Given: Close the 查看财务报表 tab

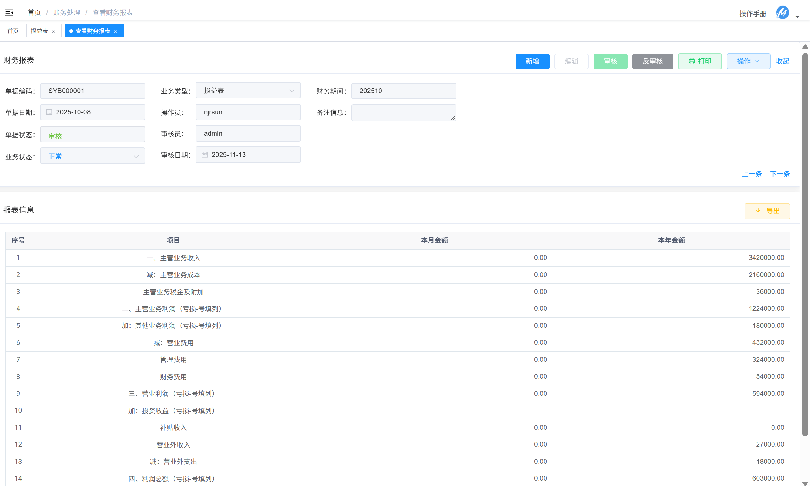Looking at the screenshot, I should tap(115, 32).
